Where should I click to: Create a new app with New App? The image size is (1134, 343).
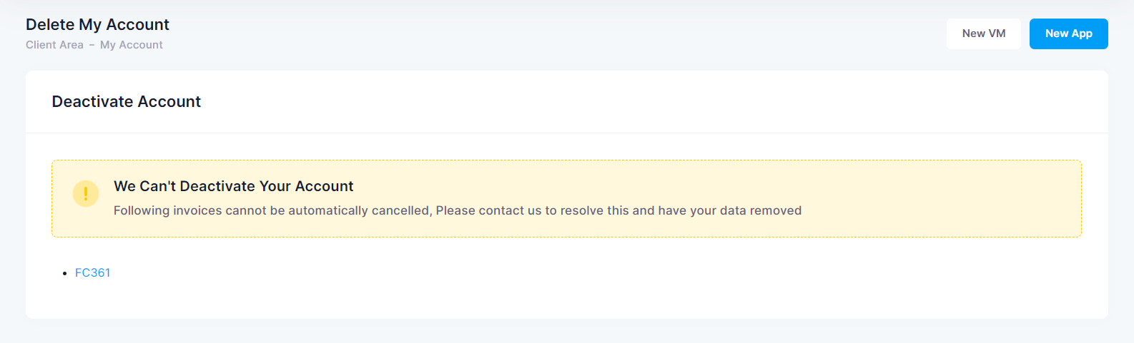point(1069,34)
